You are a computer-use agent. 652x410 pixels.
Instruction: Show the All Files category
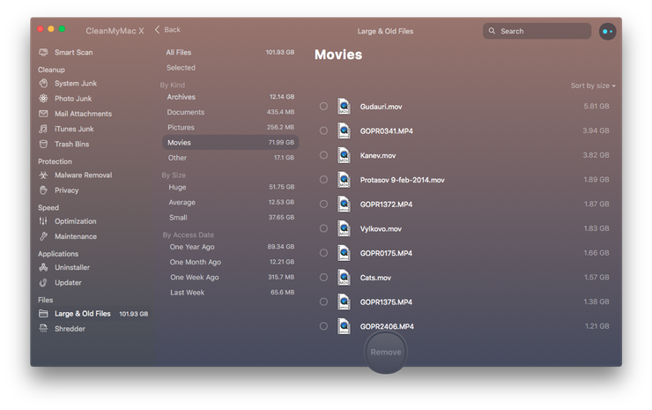click(x=230, y=52)
